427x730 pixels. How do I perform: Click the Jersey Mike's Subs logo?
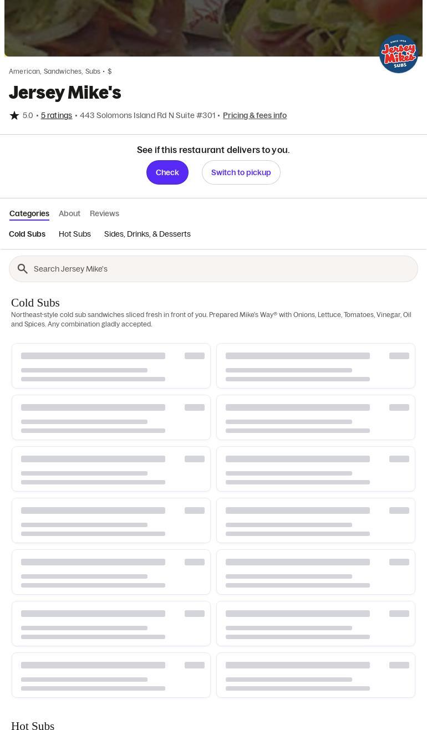point(398,54)
